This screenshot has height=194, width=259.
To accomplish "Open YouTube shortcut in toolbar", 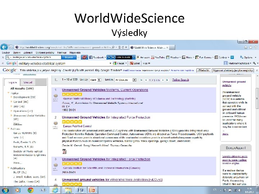I will pos(158,57).
